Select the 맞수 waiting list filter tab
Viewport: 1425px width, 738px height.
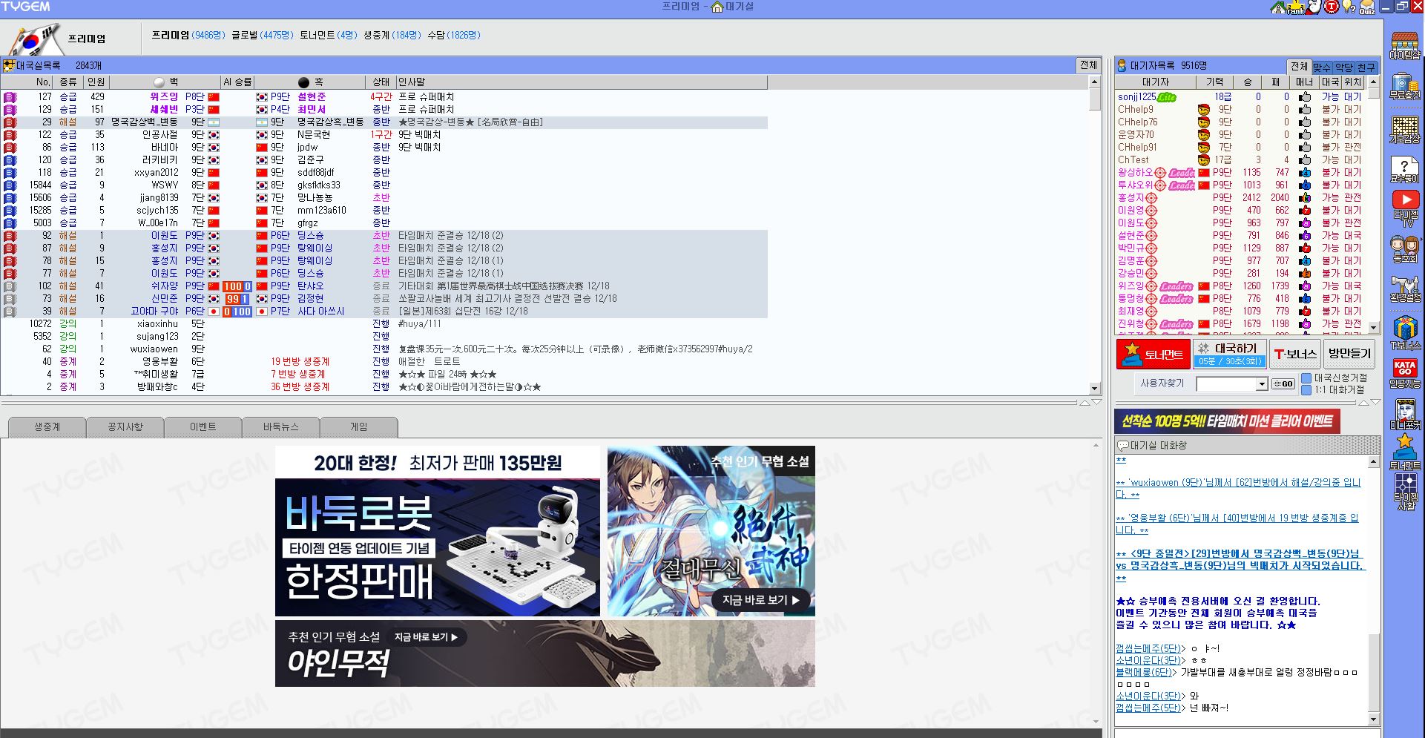coord(1321,67)
